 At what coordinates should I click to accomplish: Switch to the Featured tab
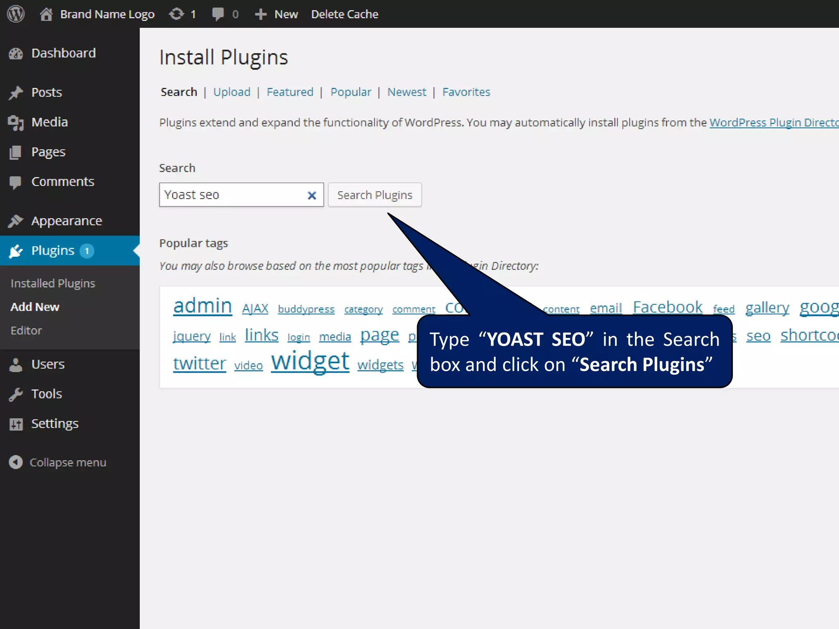click(x=290, y=92)
